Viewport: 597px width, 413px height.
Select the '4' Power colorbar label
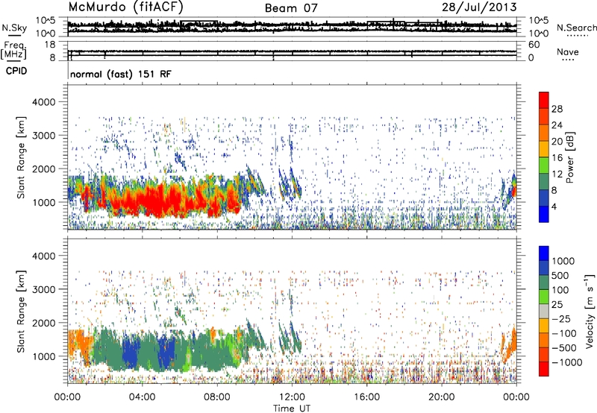pyautogui.click(x=554, y=206)
